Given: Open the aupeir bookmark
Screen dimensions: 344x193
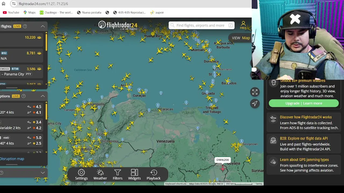Looking at the screenshot, I should pyautogui.click(x=157, y=12).
